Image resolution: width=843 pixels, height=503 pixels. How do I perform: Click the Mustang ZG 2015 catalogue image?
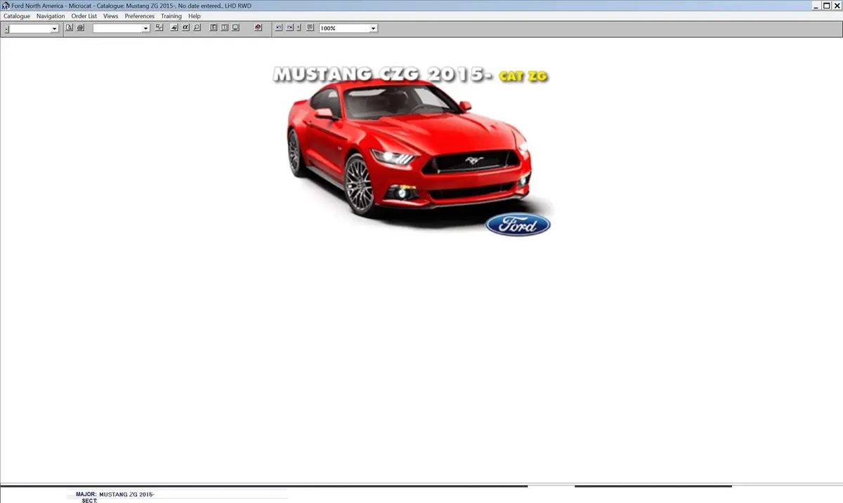412,151
